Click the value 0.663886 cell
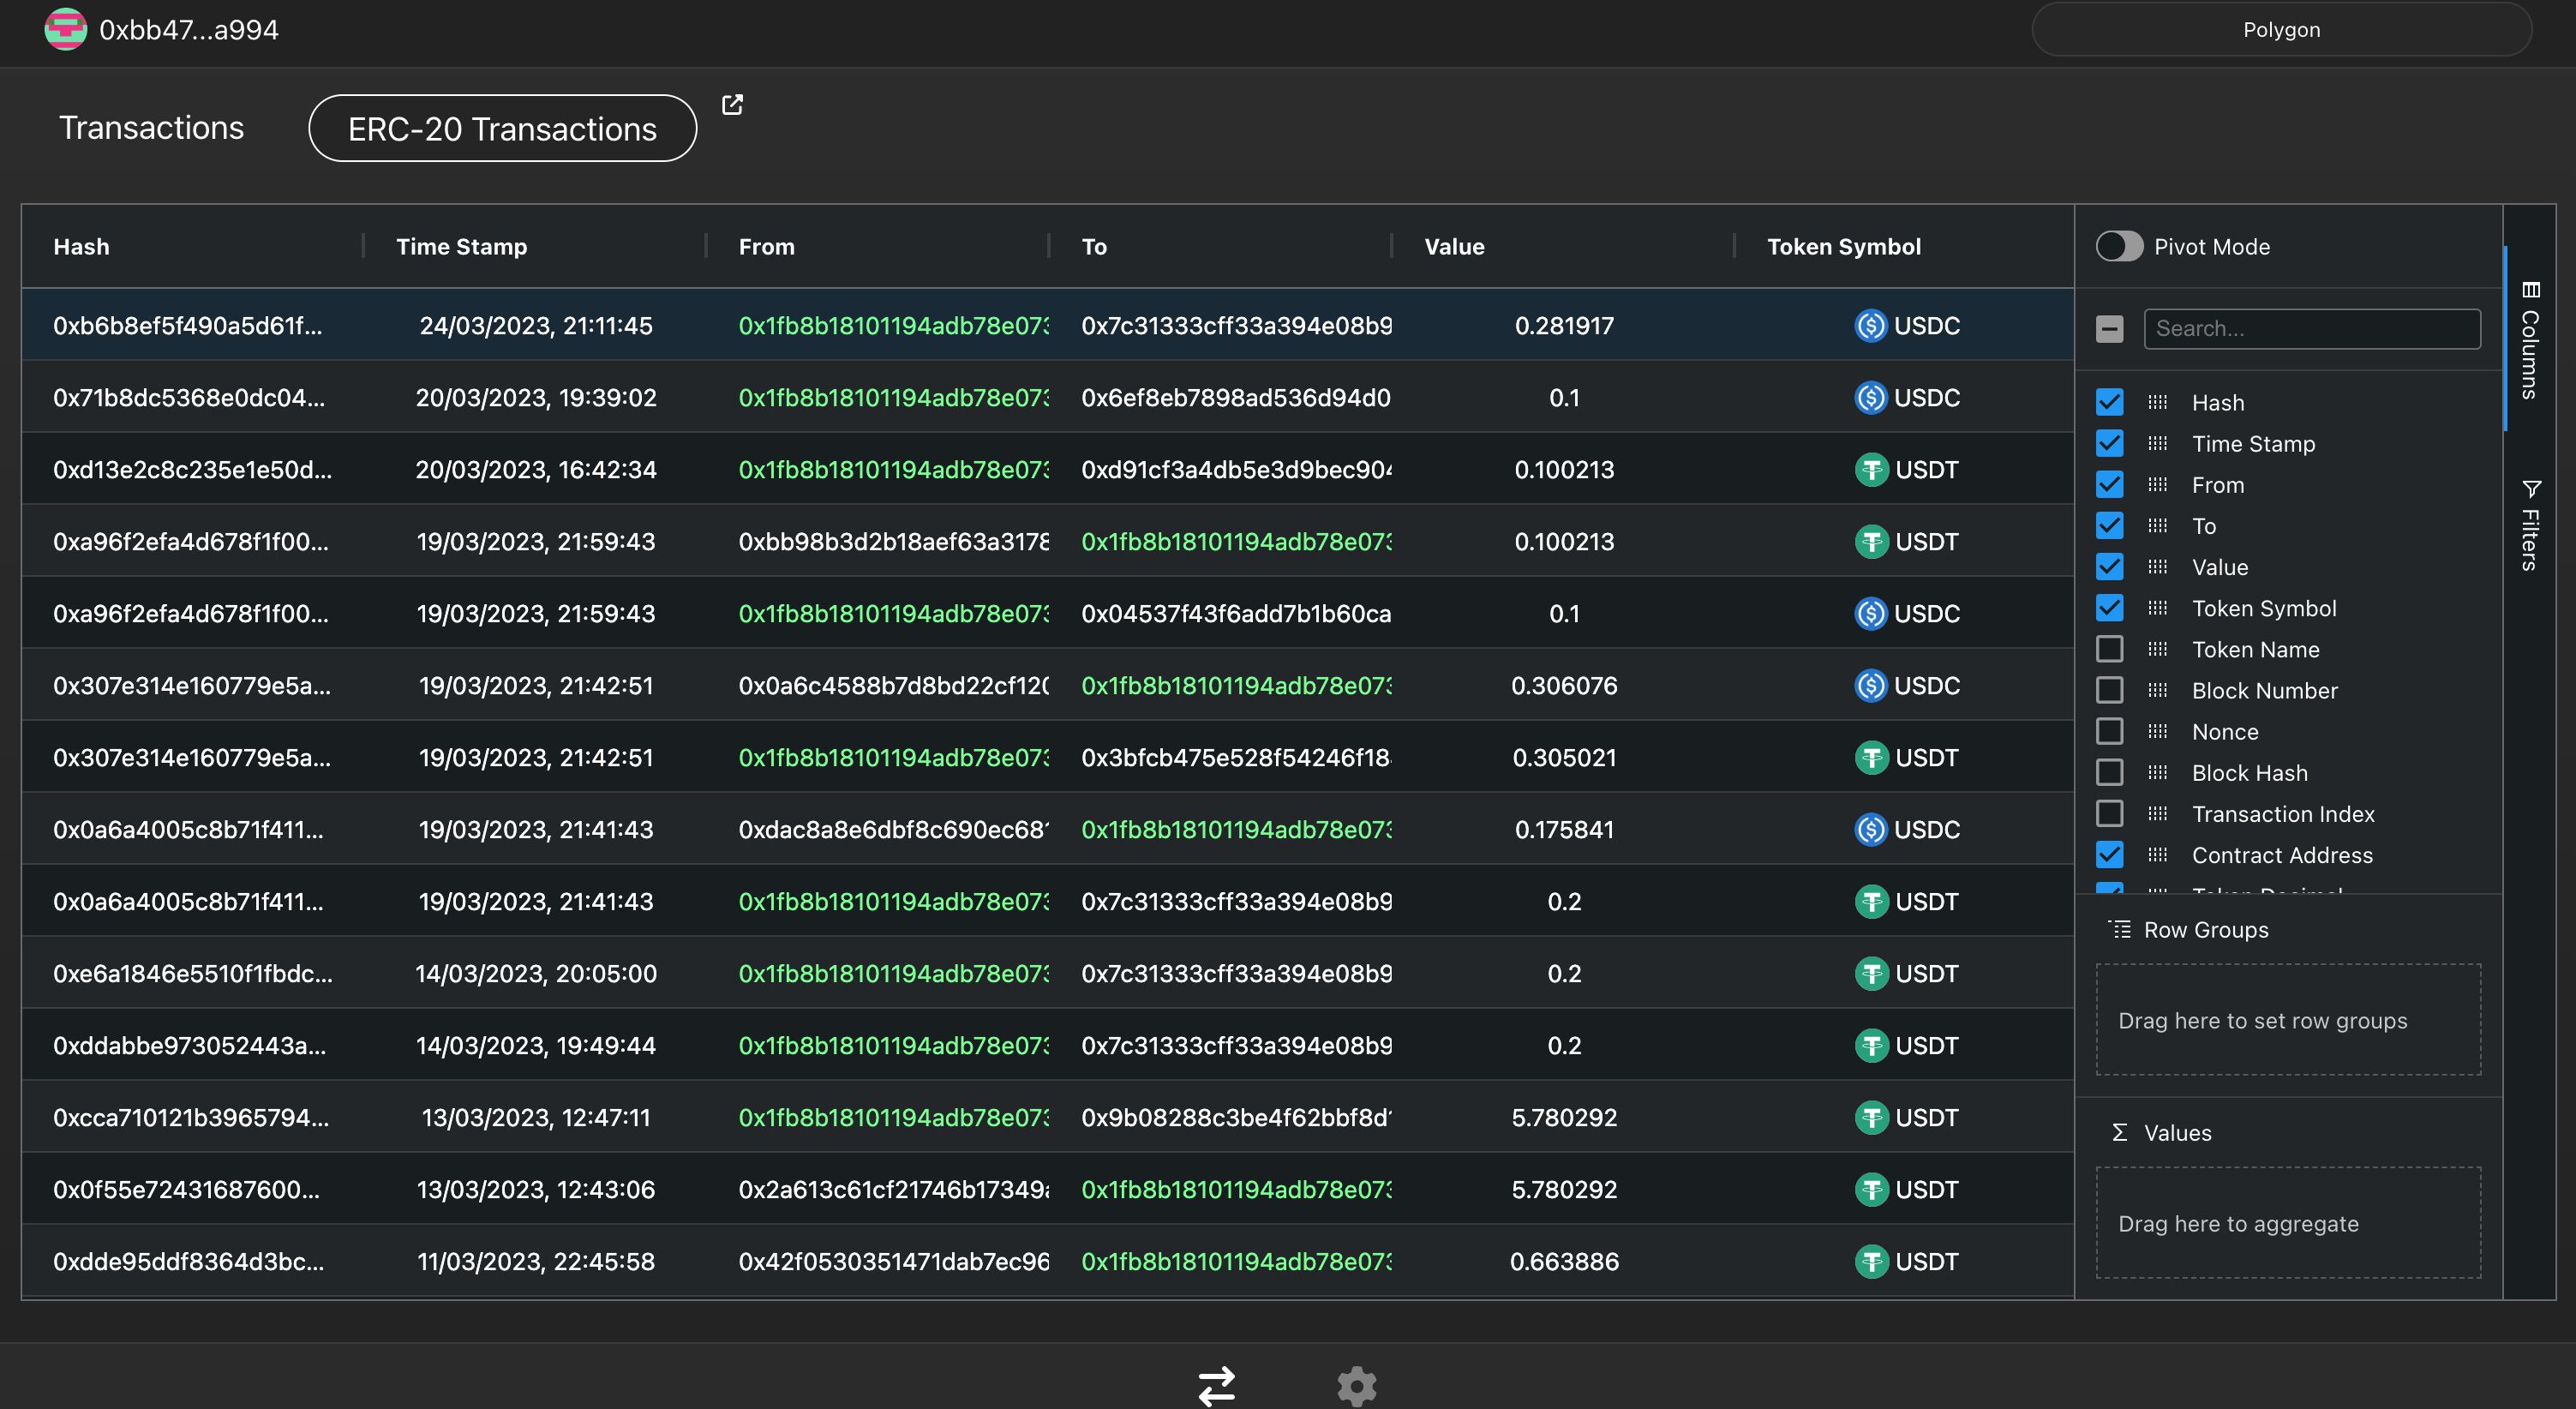2576x1409 pixels. click(x=1564, y=1261)
